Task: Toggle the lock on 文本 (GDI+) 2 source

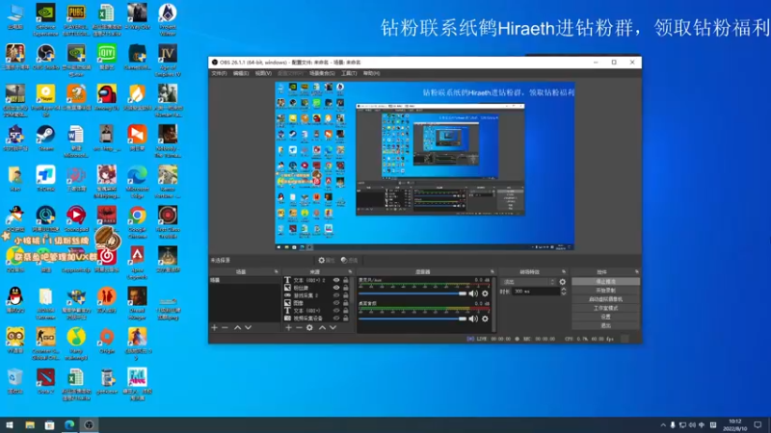Action: pos(346,280)
